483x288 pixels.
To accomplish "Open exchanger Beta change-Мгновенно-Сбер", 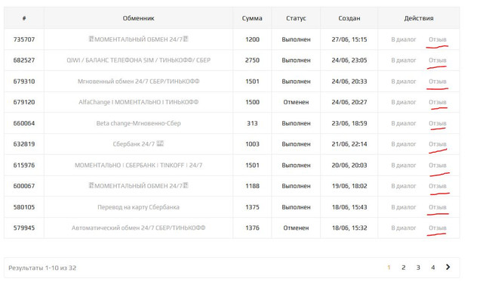I will click(138, 123).
